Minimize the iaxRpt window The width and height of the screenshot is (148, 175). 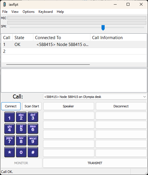click(115, 5)
